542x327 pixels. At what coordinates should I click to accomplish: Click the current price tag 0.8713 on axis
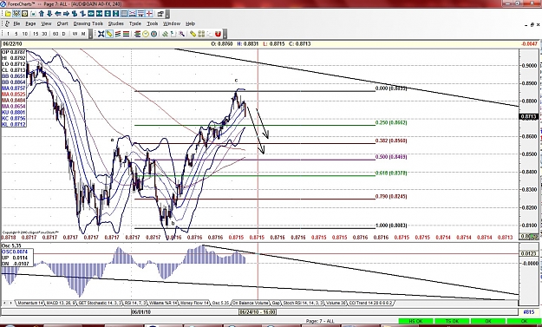[529, 117]
